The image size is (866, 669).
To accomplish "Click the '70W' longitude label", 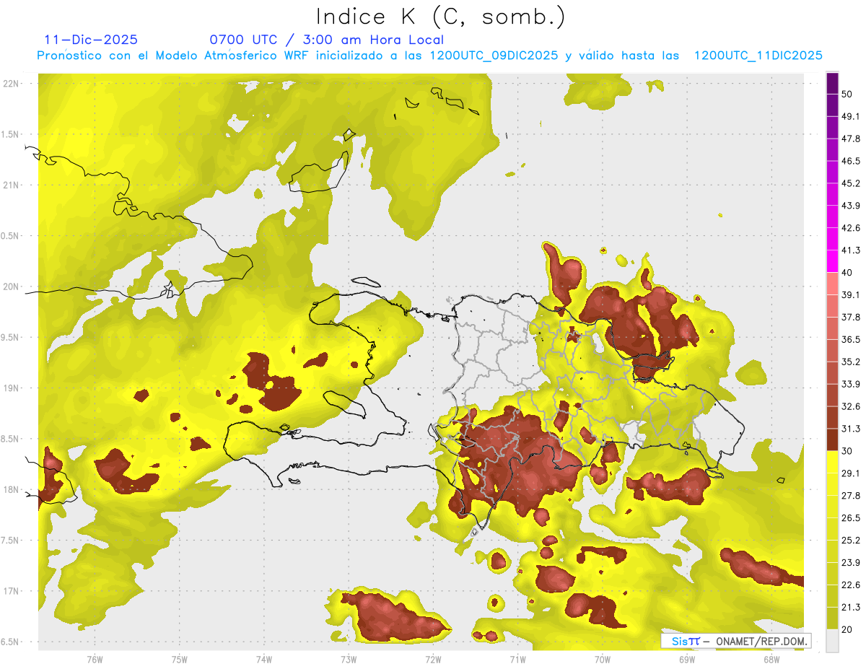I will click(602, 659).
